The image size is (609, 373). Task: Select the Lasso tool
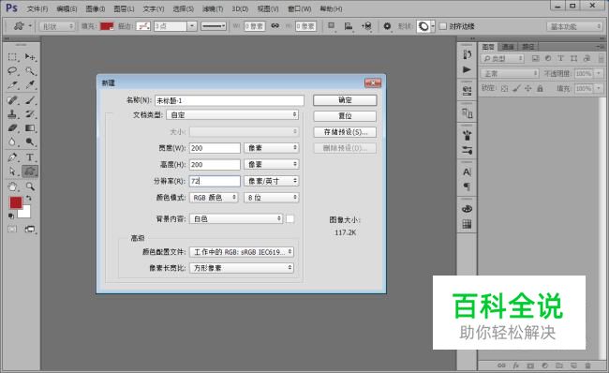pyautogui.click(x=12, y=70)
